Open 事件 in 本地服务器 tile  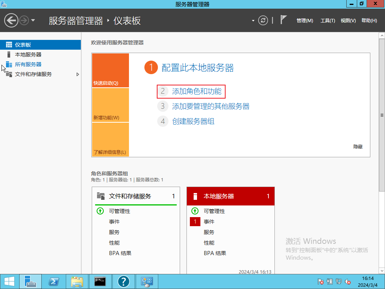point(209,222)
